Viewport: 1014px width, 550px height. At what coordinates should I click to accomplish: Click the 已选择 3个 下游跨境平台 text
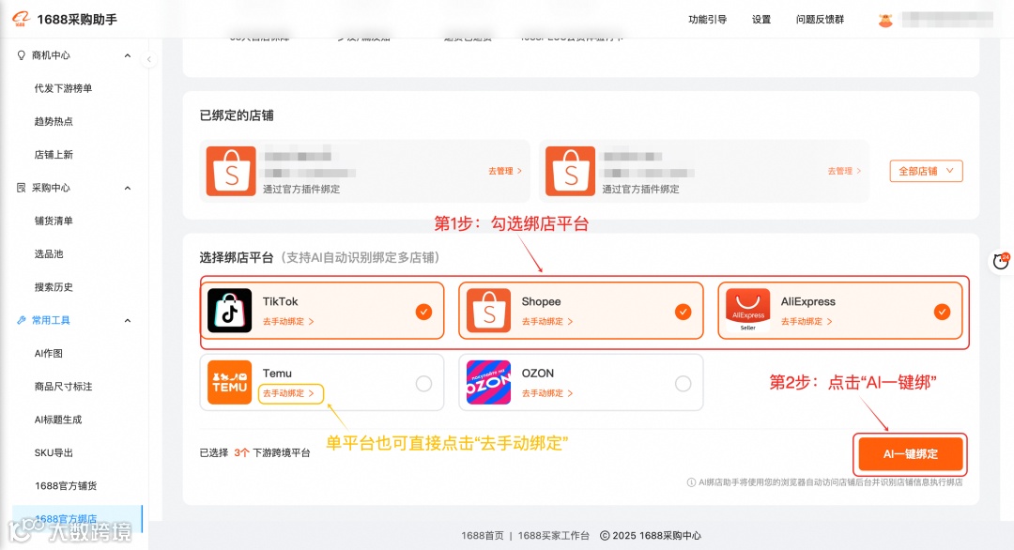tap(254, 453)
